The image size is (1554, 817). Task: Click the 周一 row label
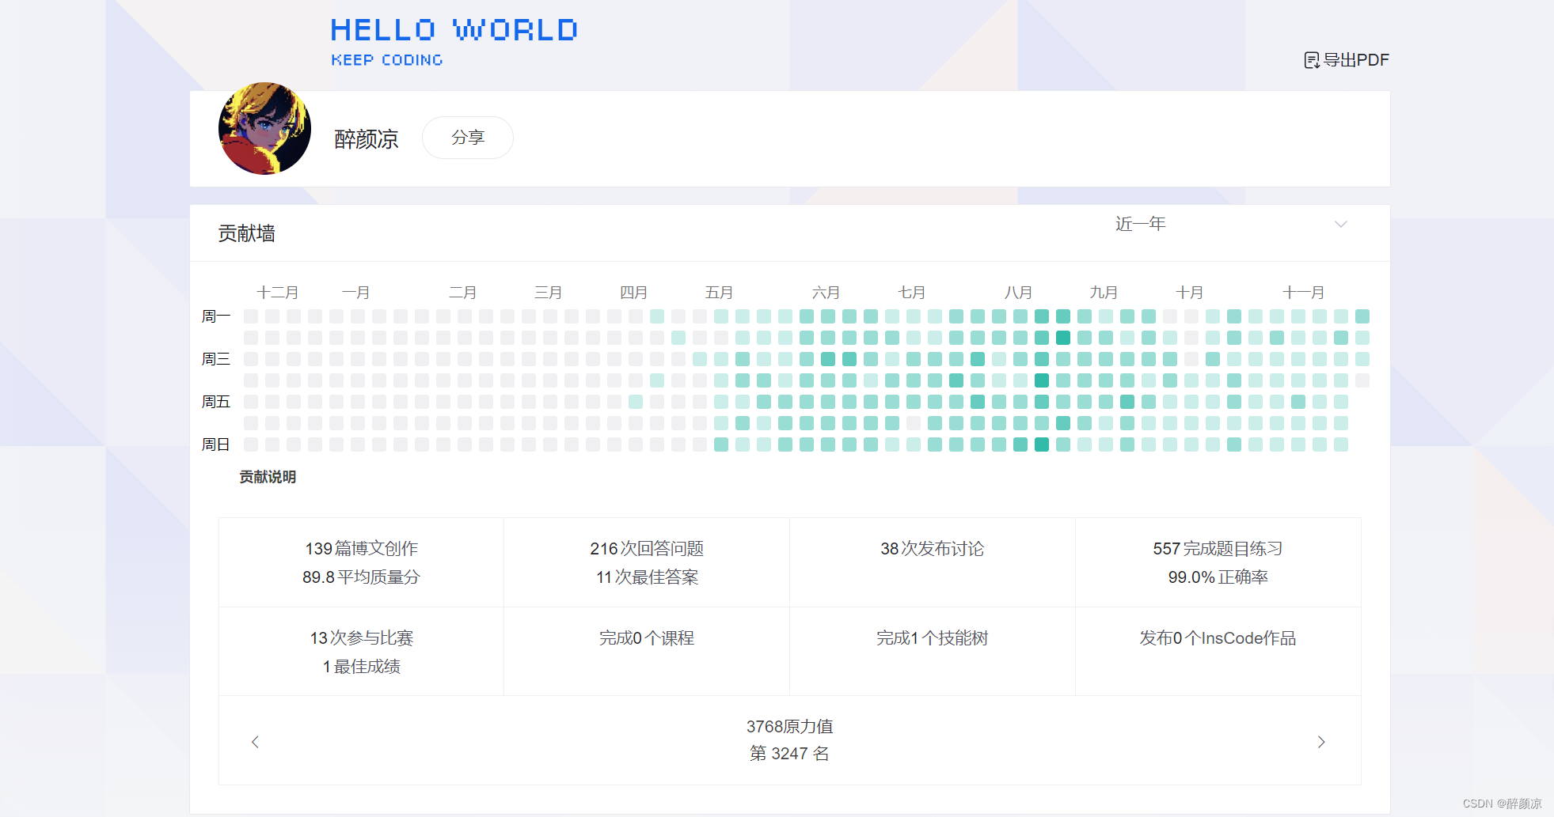point(216,316)
